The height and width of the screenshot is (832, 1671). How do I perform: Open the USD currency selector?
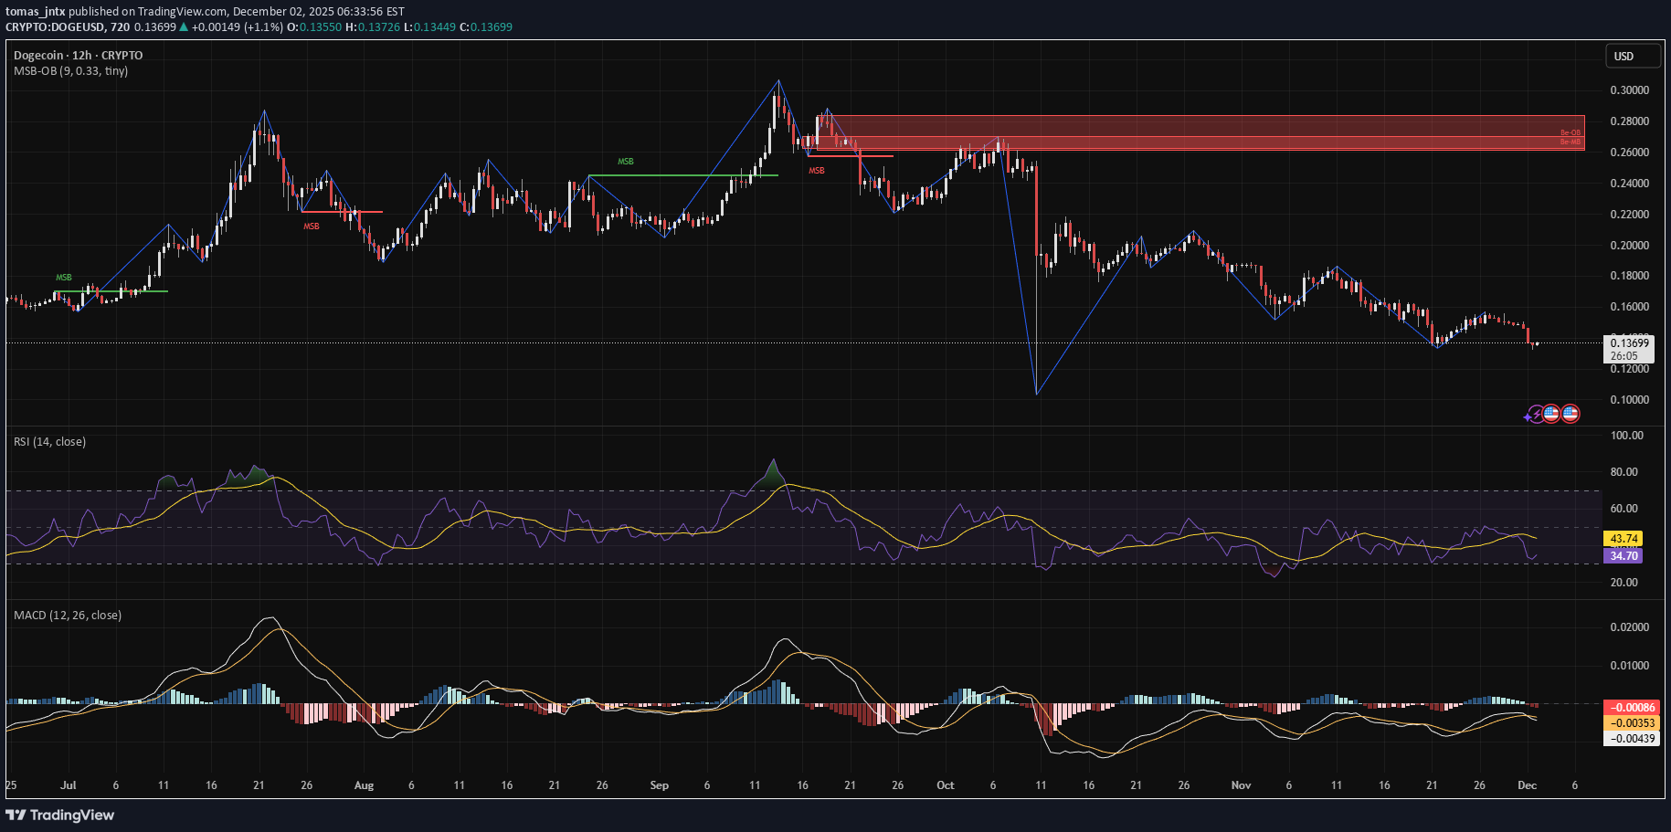(1633, 57)
